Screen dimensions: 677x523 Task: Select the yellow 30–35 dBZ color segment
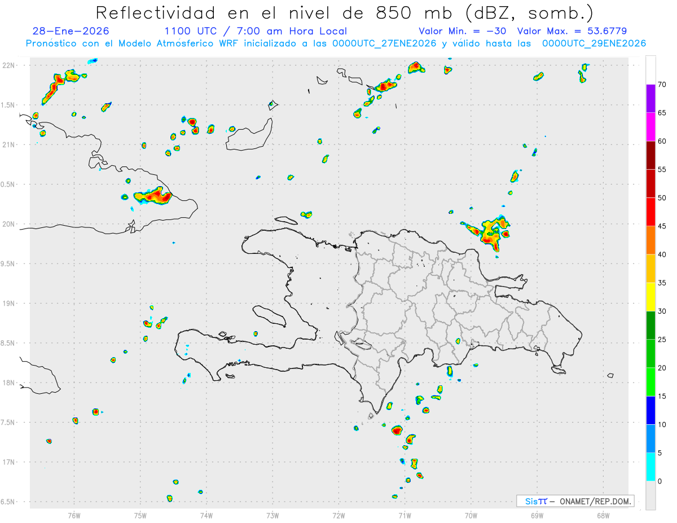click(x=650, y=297)
